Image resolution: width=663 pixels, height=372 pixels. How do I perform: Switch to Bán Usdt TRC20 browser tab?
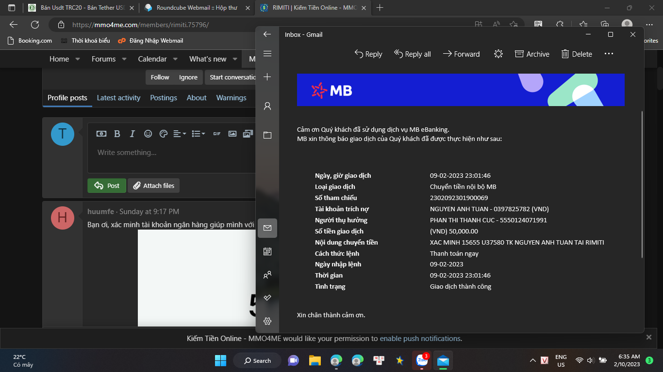tap(81, 8)
